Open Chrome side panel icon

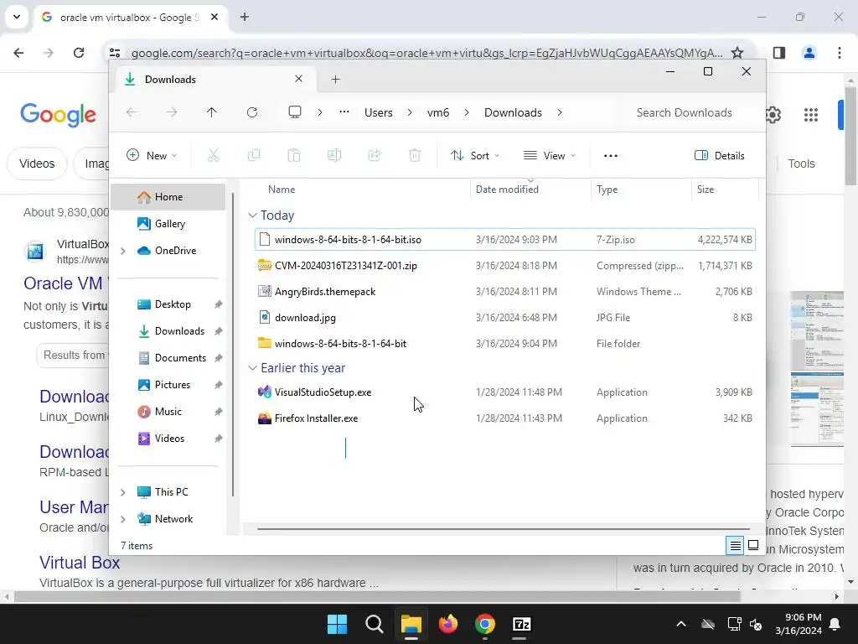[x=778, y=53]
